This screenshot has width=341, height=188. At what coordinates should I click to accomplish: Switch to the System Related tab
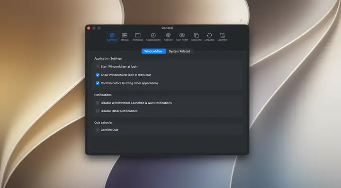click(x=179, y=51)
